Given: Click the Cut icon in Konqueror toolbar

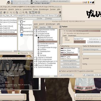Looking at the screenshot, I should [x=11, y=12].
